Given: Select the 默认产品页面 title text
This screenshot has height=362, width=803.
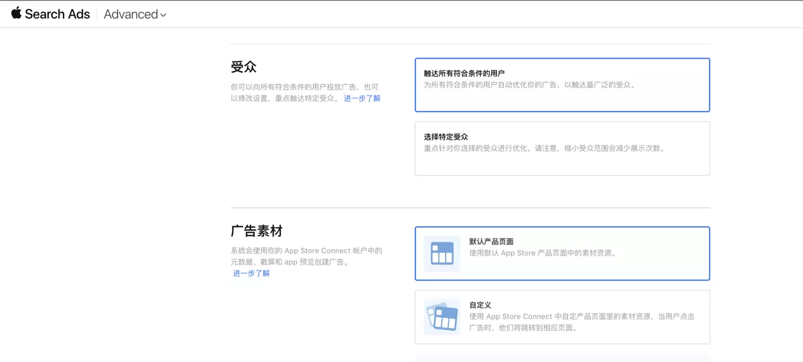Looking at the screenshot, I should click(x=491, y=242).
